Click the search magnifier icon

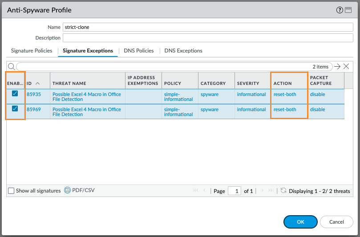(x=12, y=66)
